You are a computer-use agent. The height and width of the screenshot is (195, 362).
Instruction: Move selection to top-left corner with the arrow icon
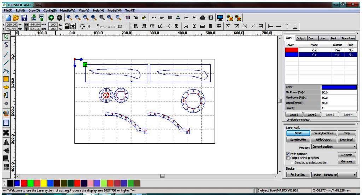click(x=228, y=26)
